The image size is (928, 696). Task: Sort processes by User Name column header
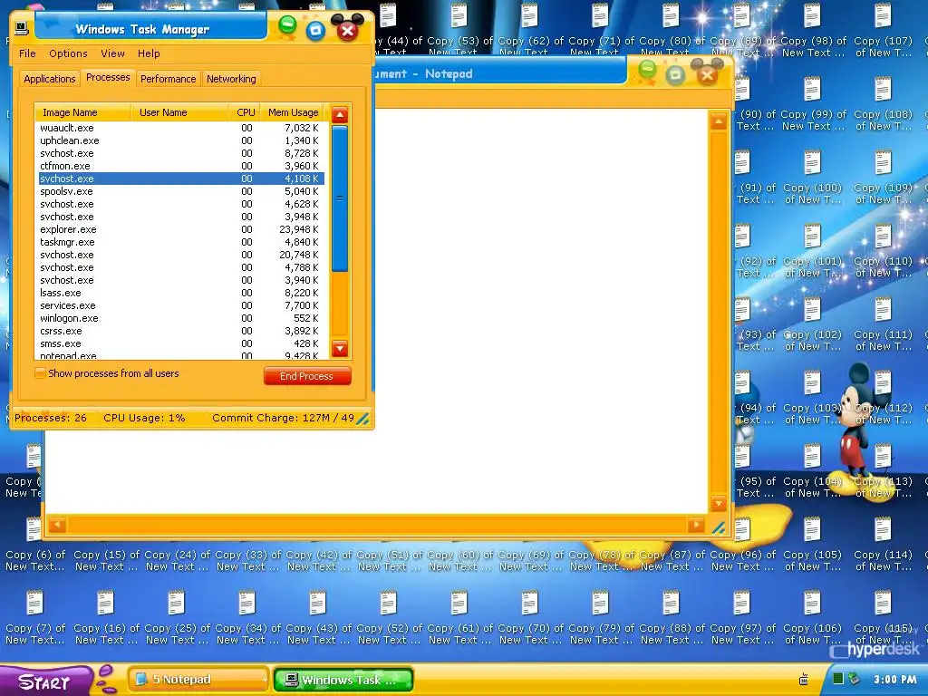[180, 112]
